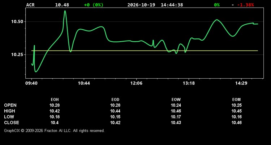Screen dimensions: 271x145
Task: Click EOW low value 10.17
Action: [176, 117]
